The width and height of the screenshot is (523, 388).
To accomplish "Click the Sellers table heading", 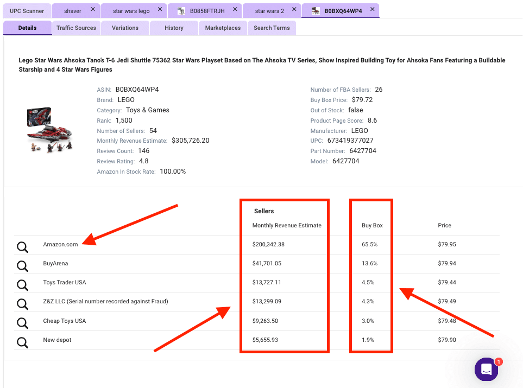I will point(264,211).
